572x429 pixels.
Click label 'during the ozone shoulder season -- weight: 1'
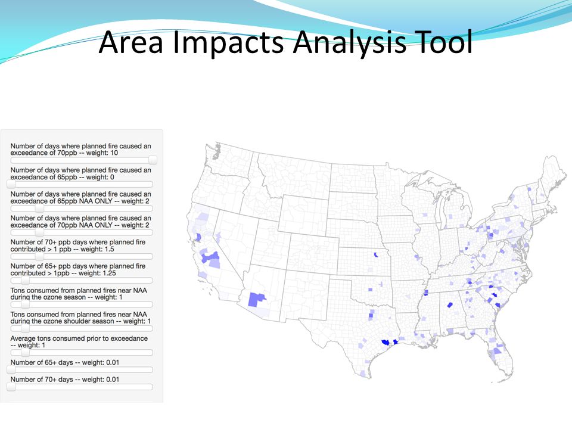click(x=80, y=321)
